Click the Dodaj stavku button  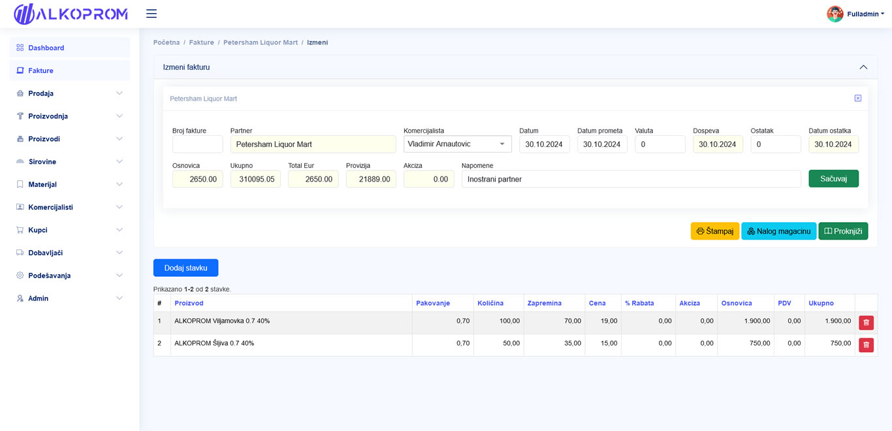pyautogui.click(x=185, y=268)
